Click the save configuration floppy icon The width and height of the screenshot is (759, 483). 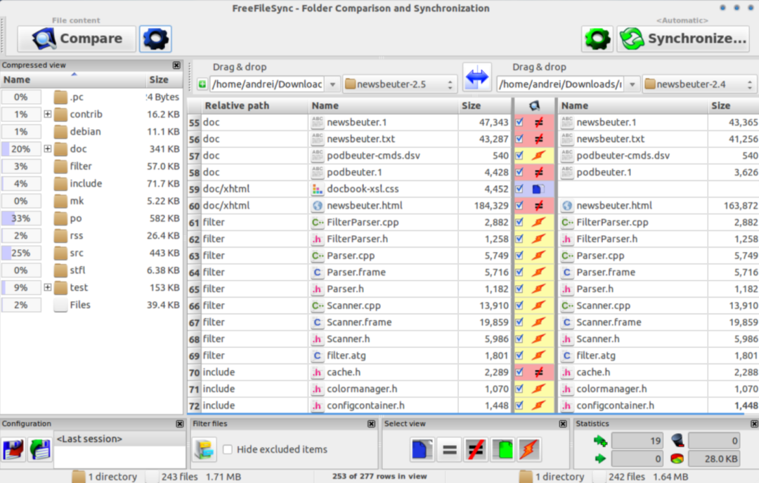click(x=13, y=449)
